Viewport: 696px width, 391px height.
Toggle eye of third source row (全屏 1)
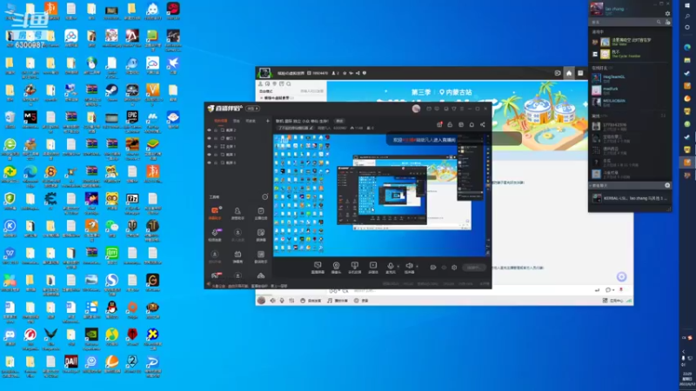pos(209,146)
